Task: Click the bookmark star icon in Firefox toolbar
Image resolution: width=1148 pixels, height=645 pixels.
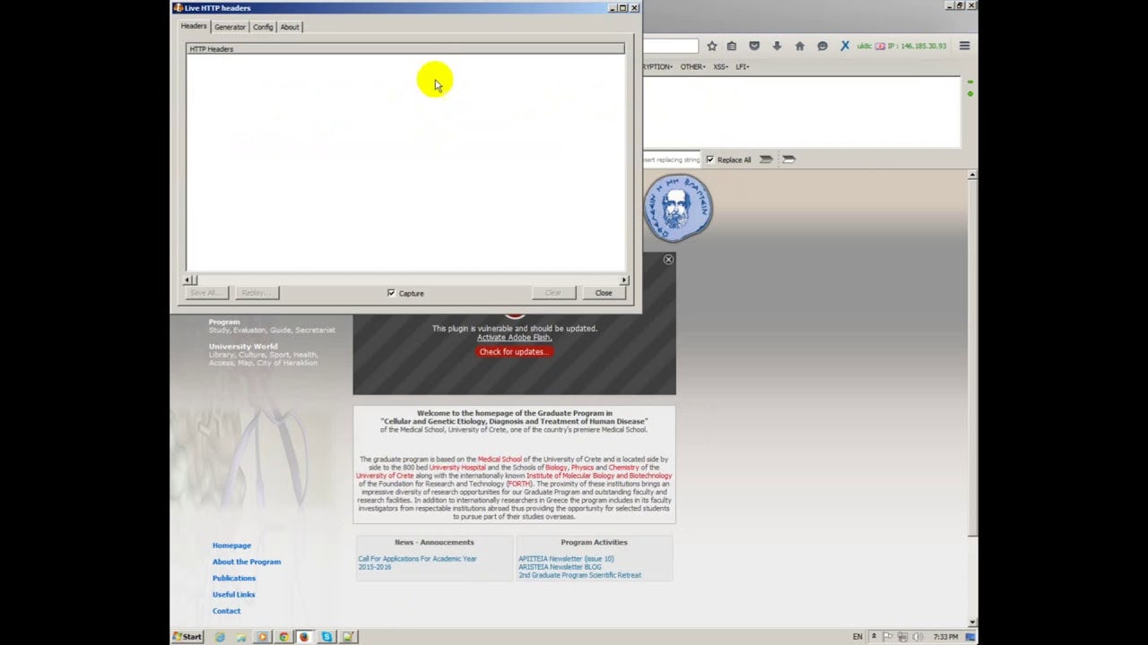Action: point(711,46)
